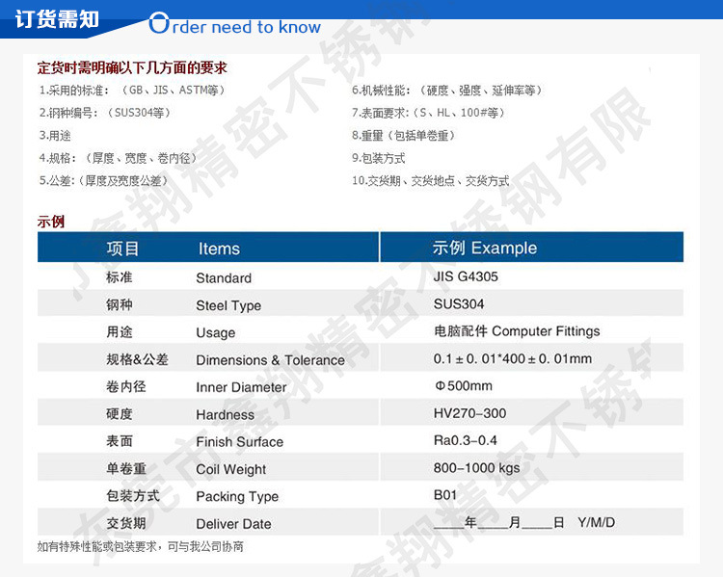Click the footnote '如有特殊性能或包装要求,可与我公司协商'
This screenshot has width=723, height=577.
click(140, 546)
